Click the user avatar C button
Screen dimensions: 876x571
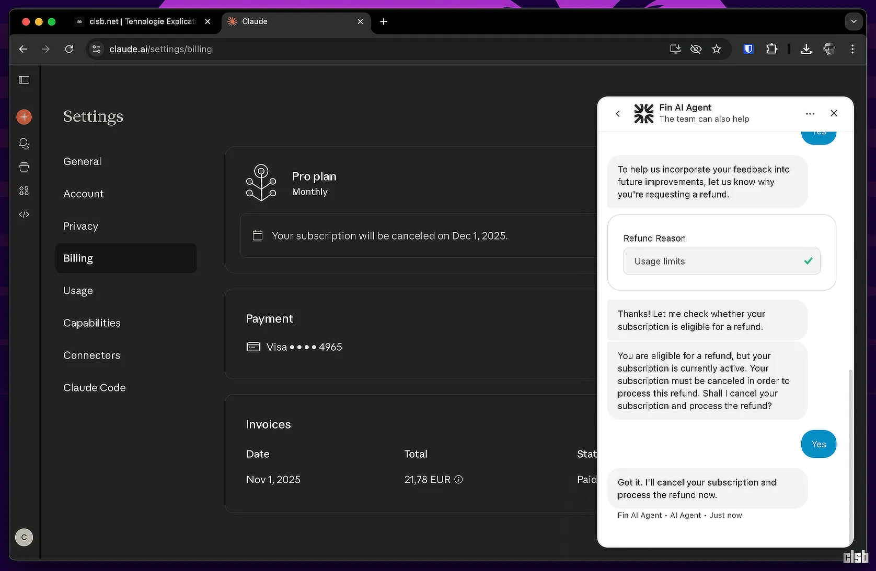point(24,537)
